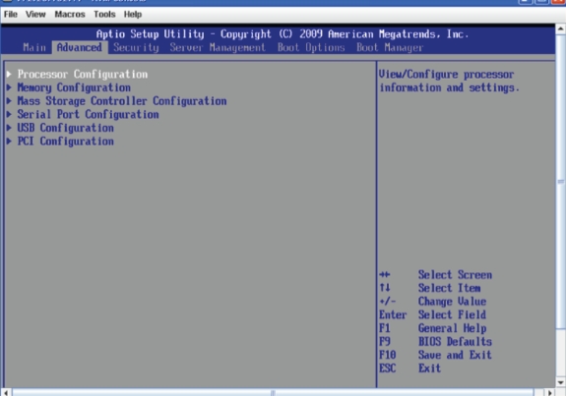Screen dimensions: 566x396
Task: Open the Help menu
Action: [x=133, y=15]
